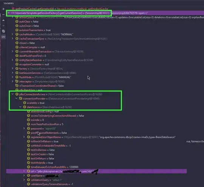204x187 pixels.
Task: Expand the fastSessionServices node
Action: [12, 73]
